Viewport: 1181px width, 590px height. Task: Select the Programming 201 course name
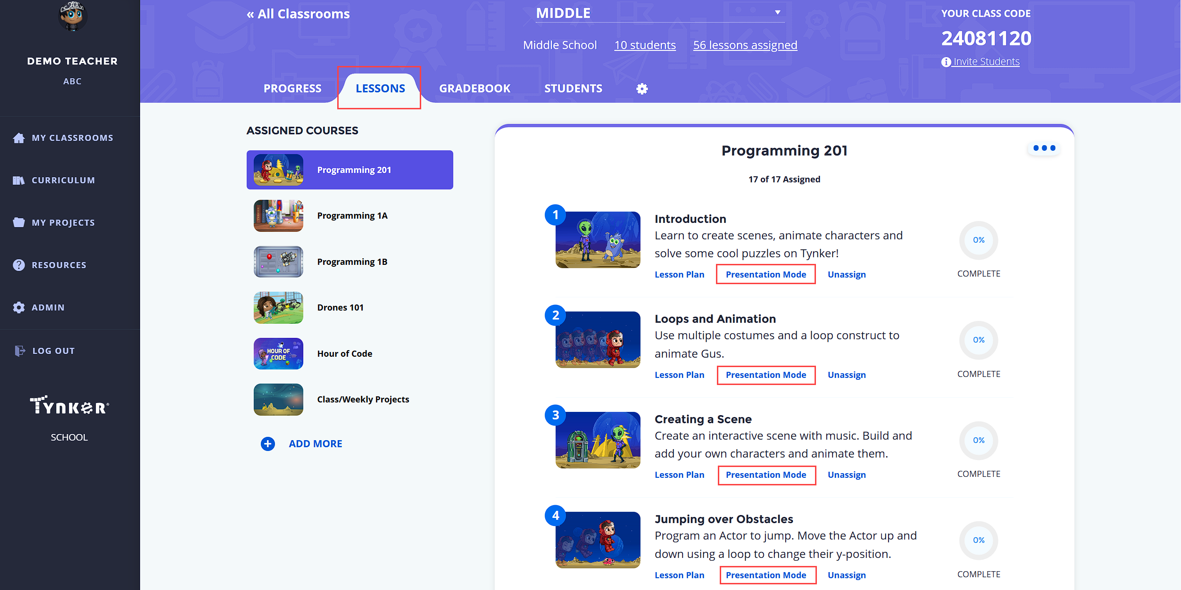click(x=354, y=170)
